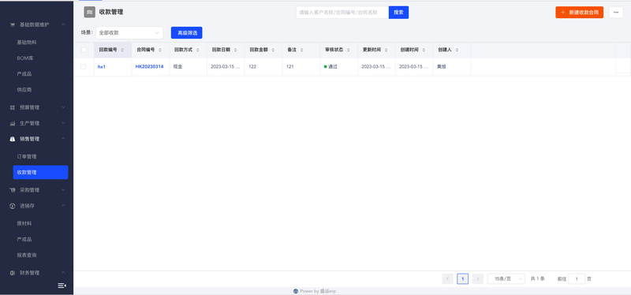Open 报表查询 in the sidebar

[27, 255]
